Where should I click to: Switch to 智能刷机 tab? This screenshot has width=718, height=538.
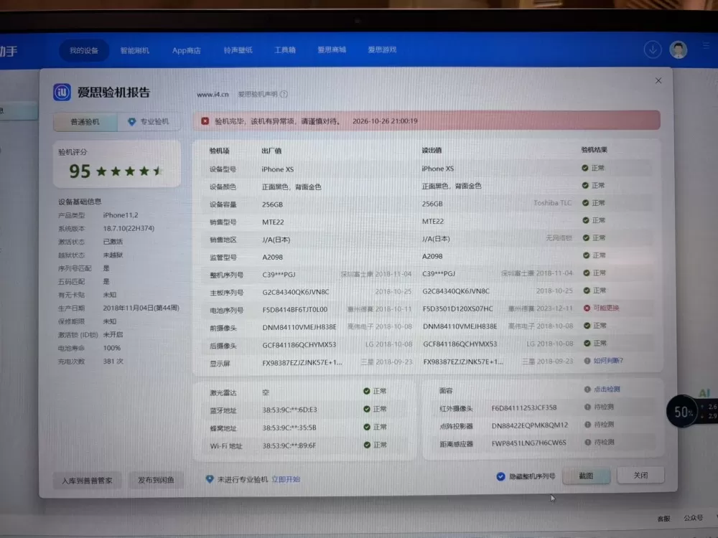135,50
